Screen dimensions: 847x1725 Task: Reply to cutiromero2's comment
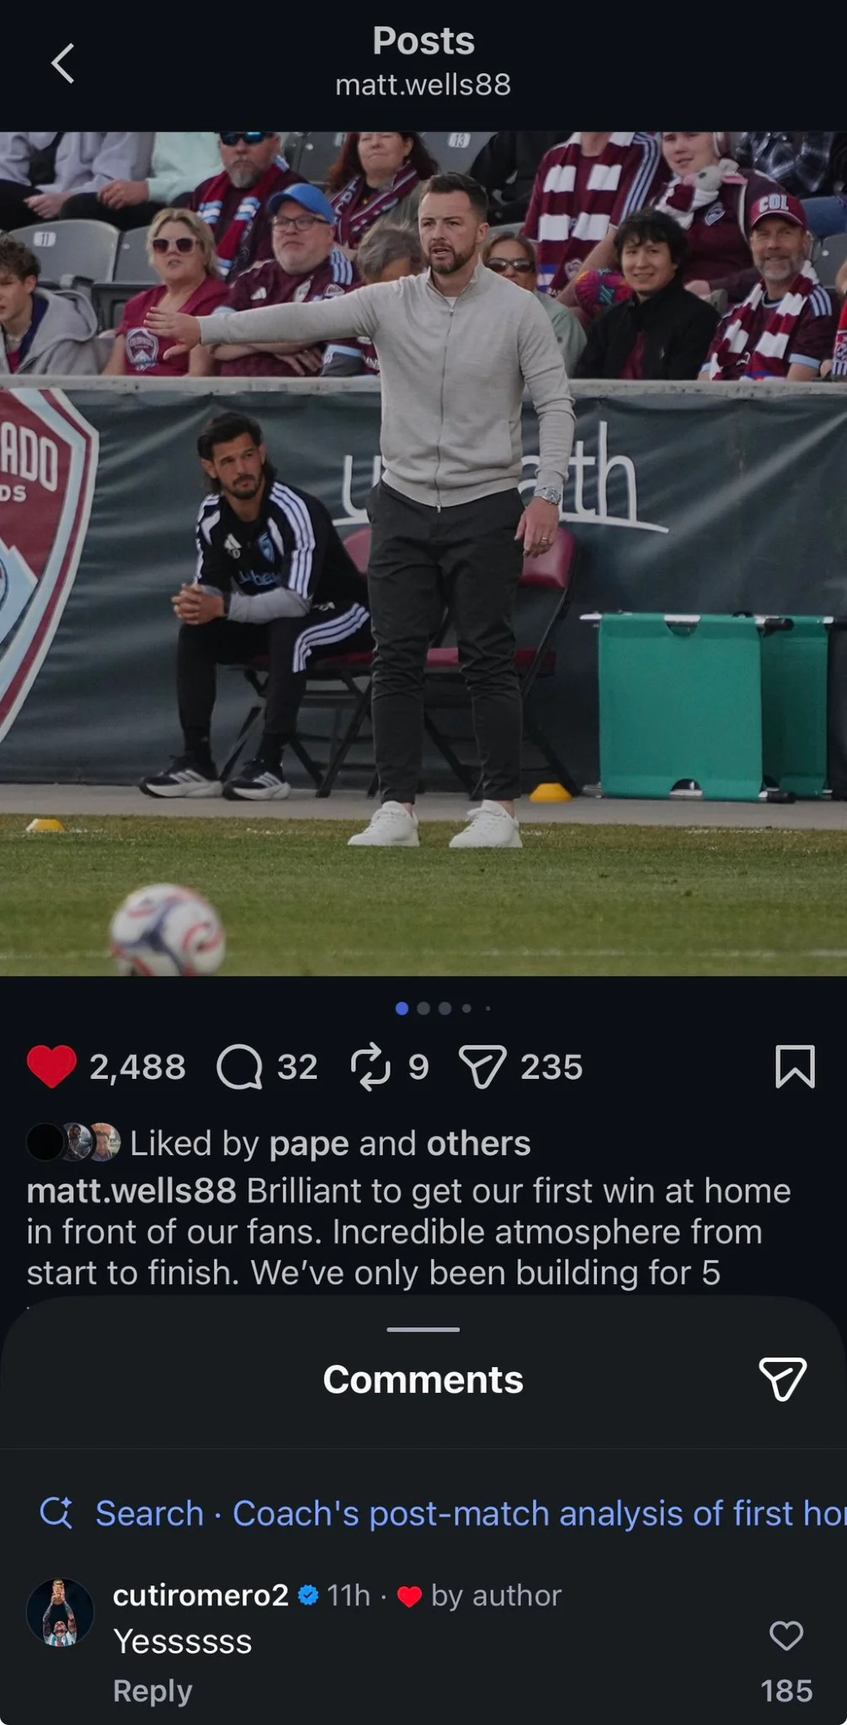click(153, 1690)
